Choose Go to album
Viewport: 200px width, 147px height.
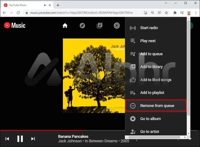coord(156,119)
